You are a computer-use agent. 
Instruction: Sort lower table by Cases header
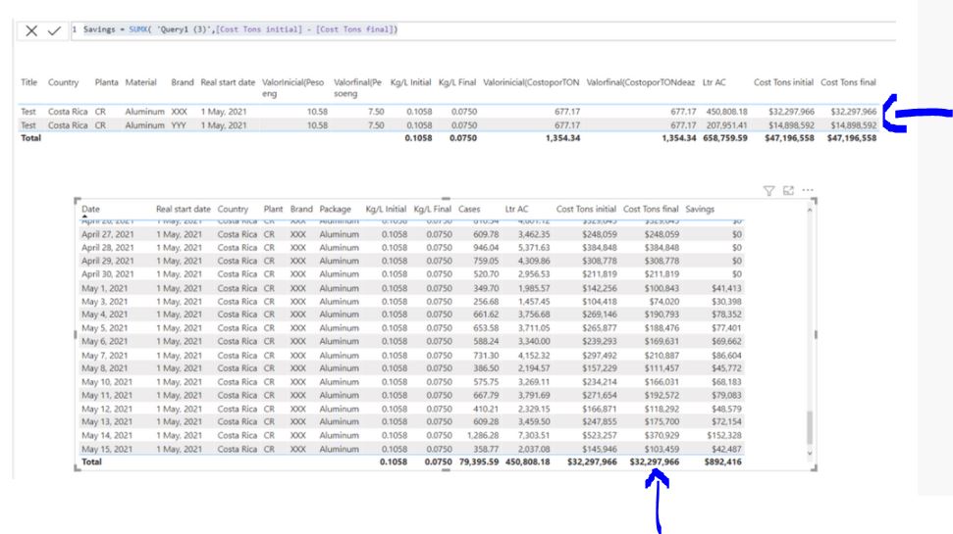click(x=469, y=209)
